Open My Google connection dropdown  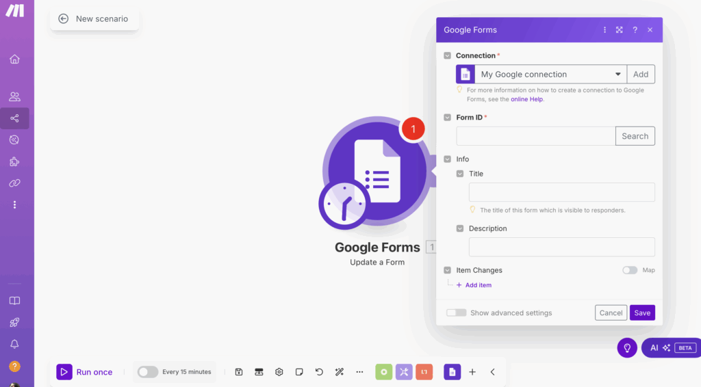point(551,74)
